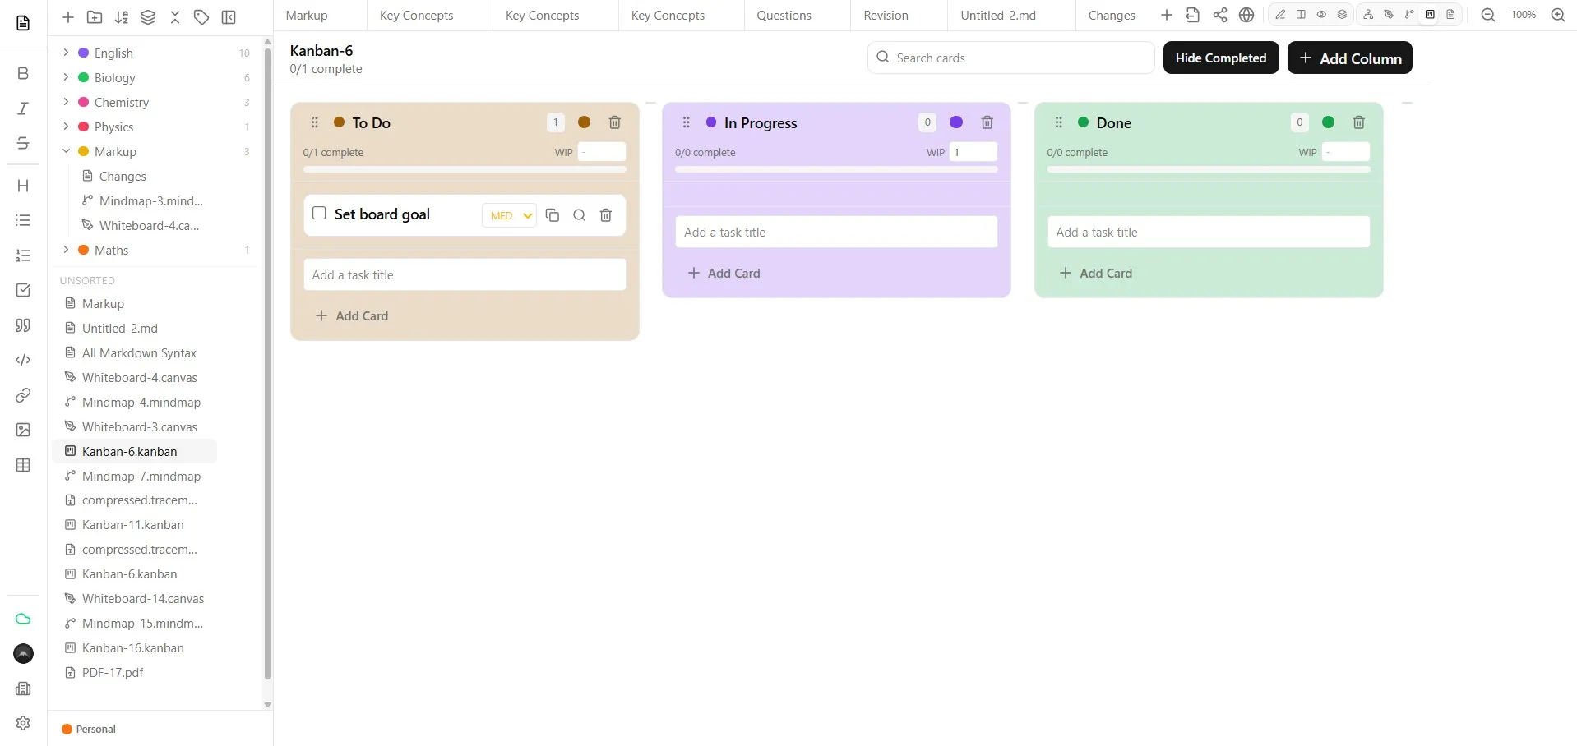Create a new folder in the sidebar
The image size is (1577, 746).
95,16
